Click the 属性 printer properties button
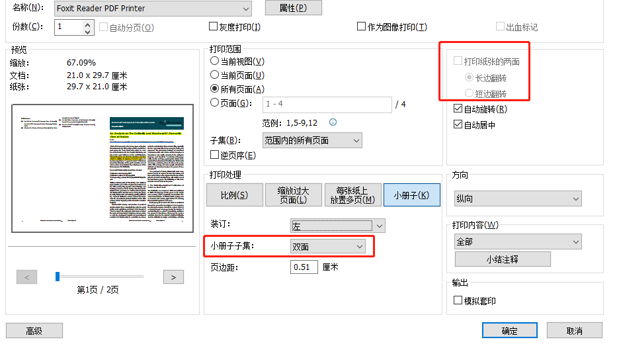Image resolution: width=617 pixels, height=352 pixels. click(x=293, y=8)
